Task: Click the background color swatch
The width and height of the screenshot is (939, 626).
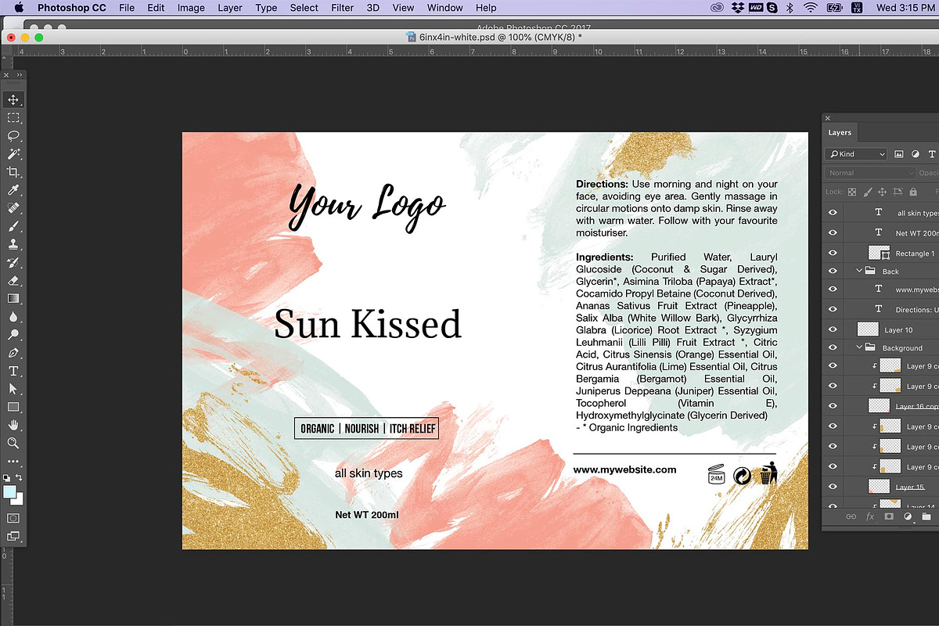Action: pos(18,498)
